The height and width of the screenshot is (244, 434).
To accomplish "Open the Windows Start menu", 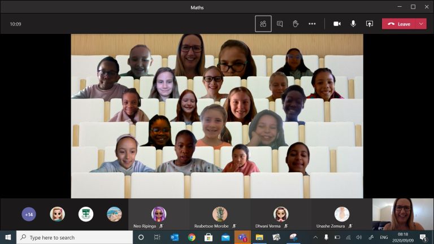I will point(8,237).
